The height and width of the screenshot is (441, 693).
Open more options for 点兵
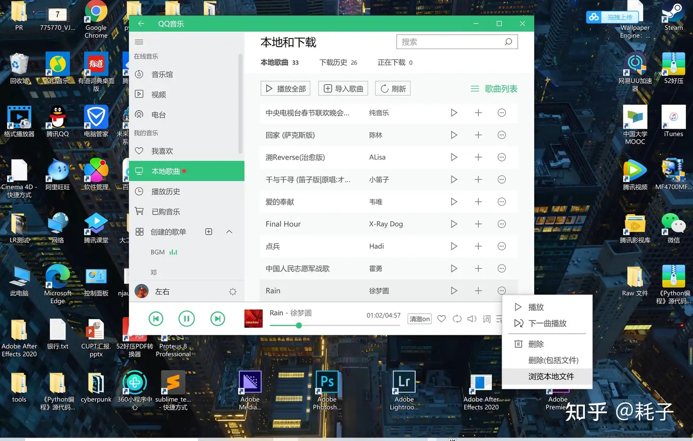(x=501, y=246)
